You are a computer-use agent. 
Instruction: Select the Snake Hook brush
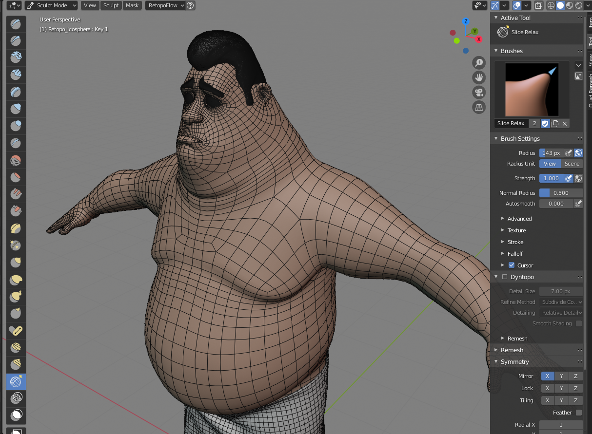[16, 297]
